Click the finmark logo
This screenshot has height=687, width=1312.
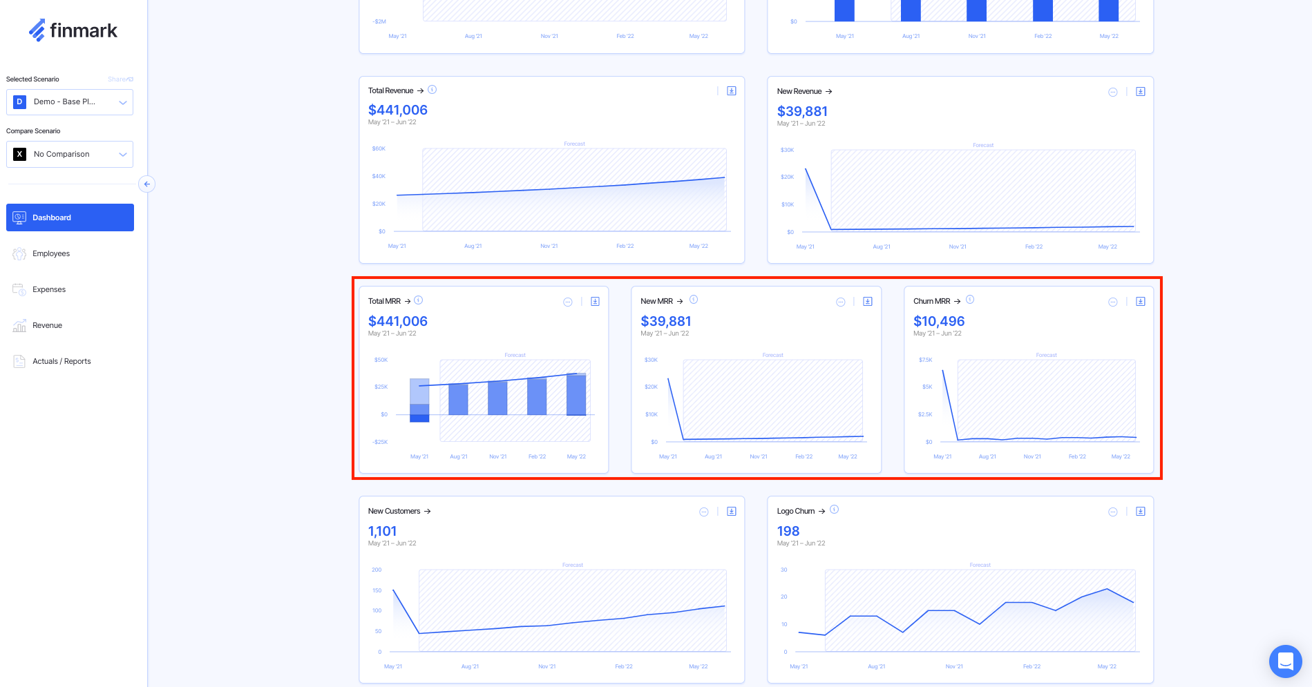click(x=73, y=30)
